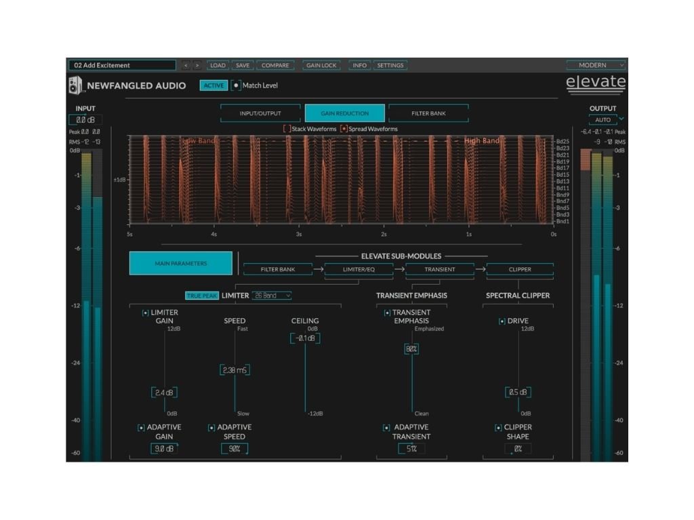Click the COMPARE button
The width and height of the screenshot is (694, 520).
pyautogui.click(x=275, y=65)
